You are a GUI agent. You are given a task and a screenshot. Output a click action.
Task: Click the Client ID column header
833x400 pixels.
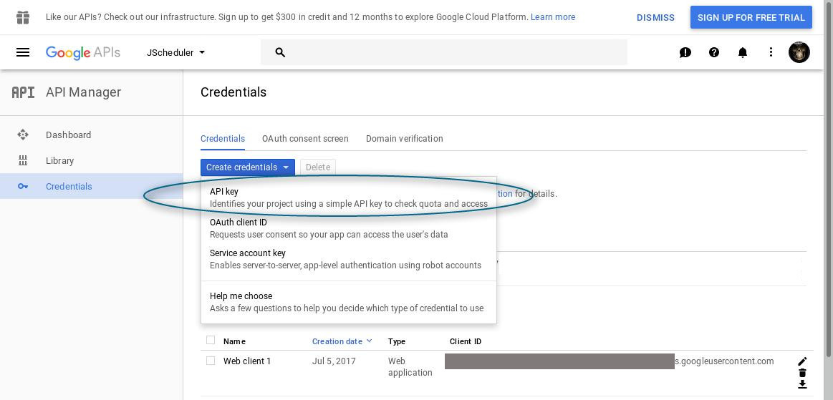[x=466, y=341]
